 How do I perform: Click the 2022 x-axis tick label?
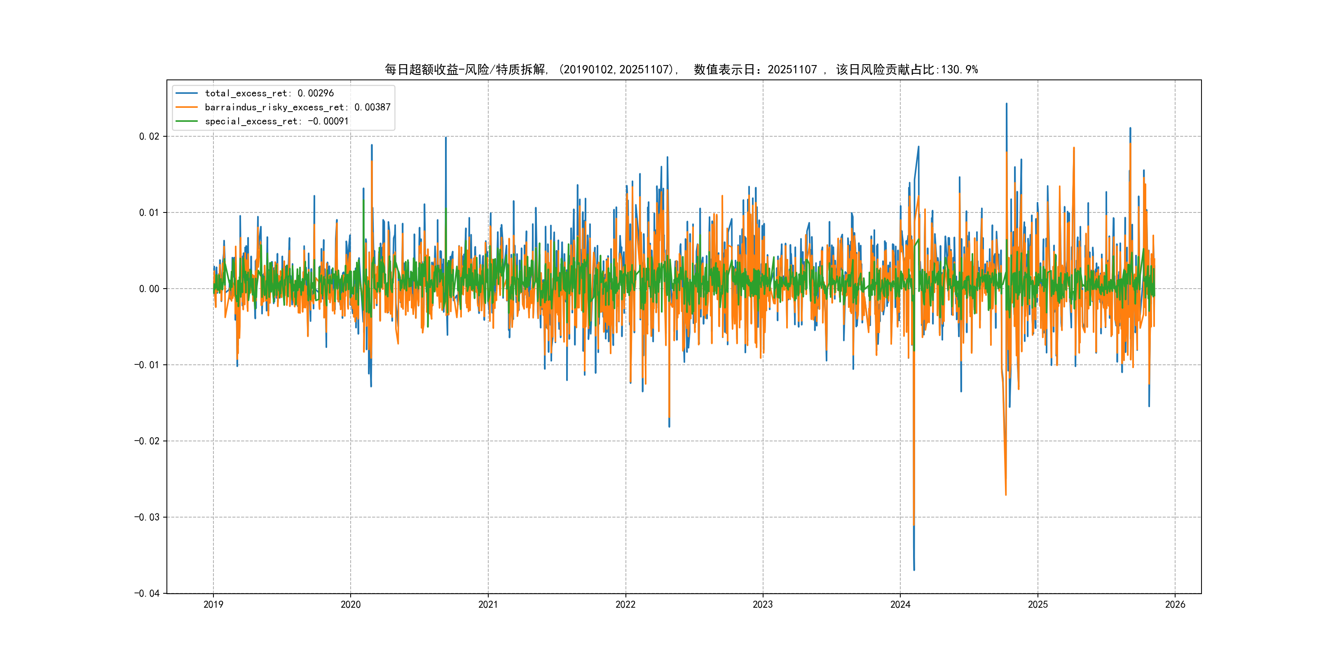click(x=625, y=604)
